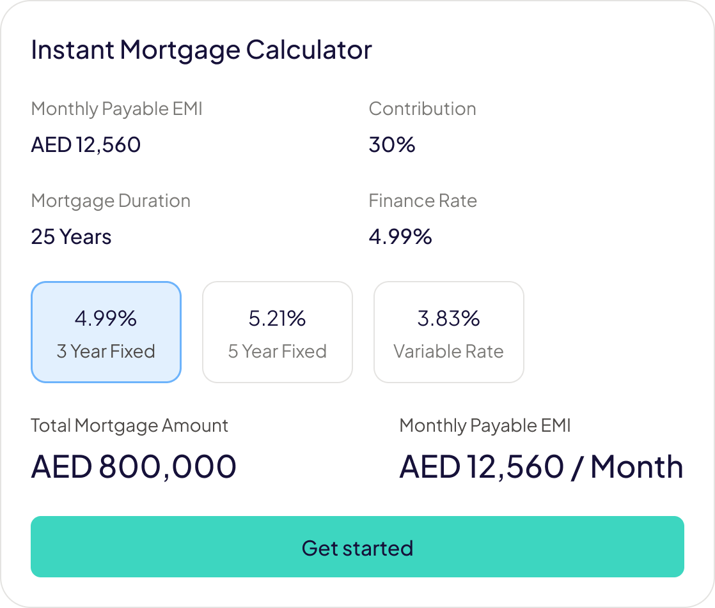
Task: Click the 25 Years mortgage duration value
Action: click(x=71, y=237)
